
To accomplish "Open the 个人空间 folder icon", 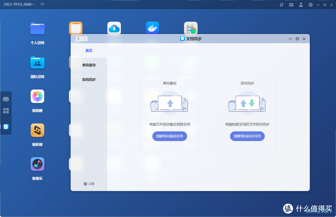I will click(37, 29).
